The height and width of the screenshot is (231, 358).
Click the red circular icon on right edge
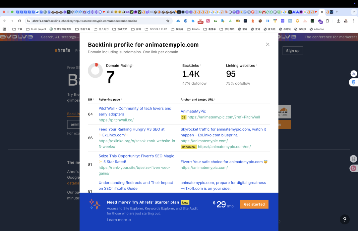tap(353, 168)
